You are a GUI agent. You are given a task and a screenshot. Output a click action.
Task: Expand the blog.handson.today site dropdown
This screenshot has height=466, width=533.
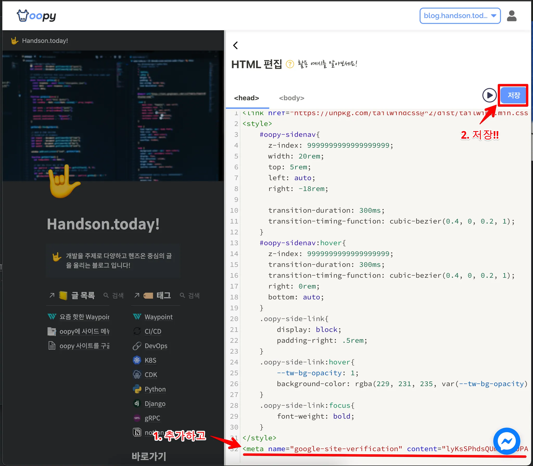(x=460, y=16)
